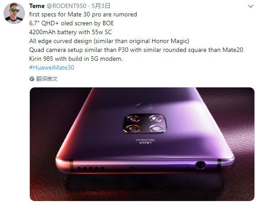Click the "4200mAh battery with 55w SC" line
Screen dimensions: 258x205
click(70, 32)
